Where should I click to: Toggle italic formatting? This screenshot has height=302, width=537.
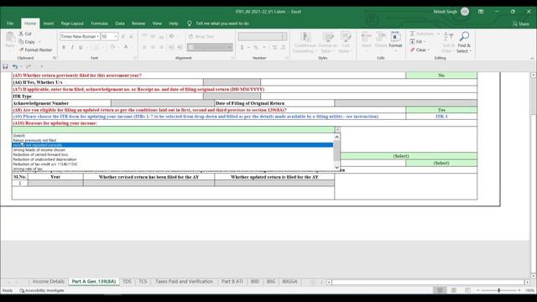(x=72, y=47)
